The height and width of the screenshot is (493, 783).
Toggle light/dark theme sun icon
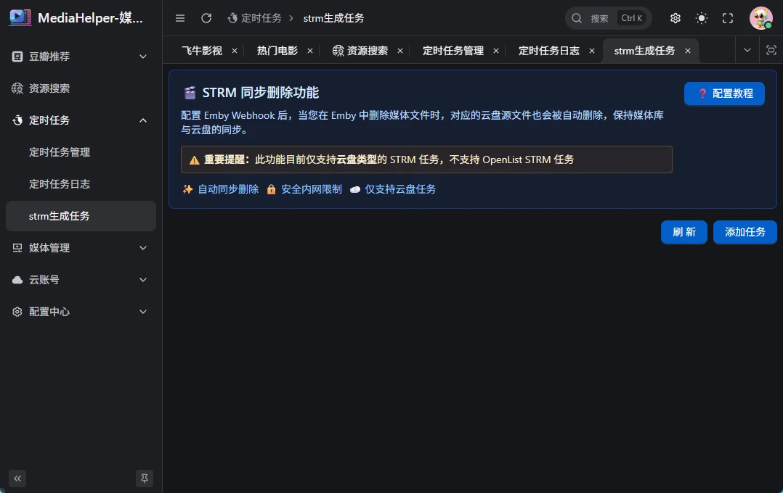click(x=702, y=18)
